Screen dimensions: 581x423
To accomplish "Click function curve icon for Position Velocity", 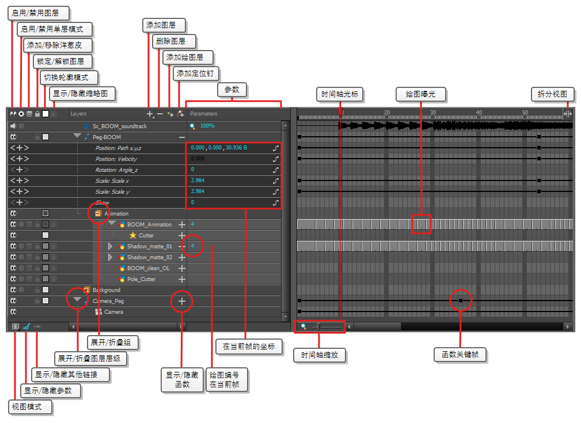I will click(x=276, y=159).
